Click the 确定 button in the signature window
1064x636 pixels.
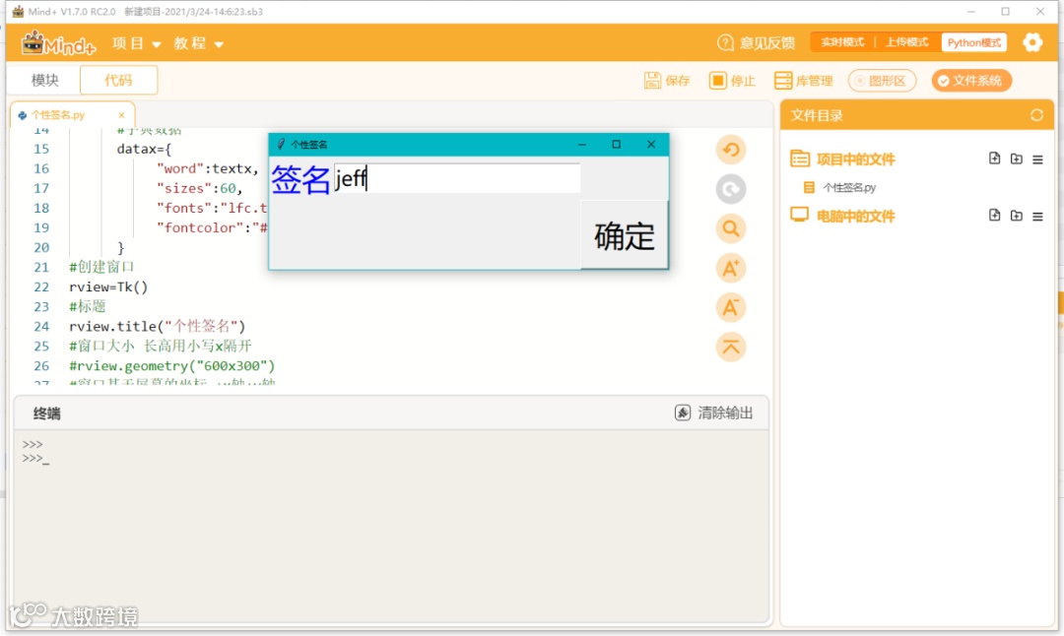625,235
